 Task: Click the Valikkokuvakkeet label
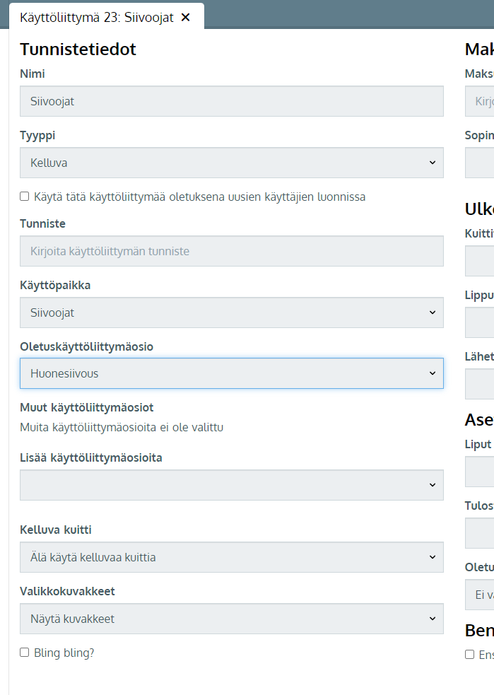67,591
